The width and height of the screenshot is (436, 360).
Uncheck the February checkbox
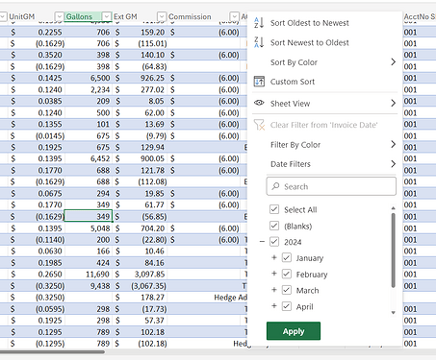pos(287,274)
